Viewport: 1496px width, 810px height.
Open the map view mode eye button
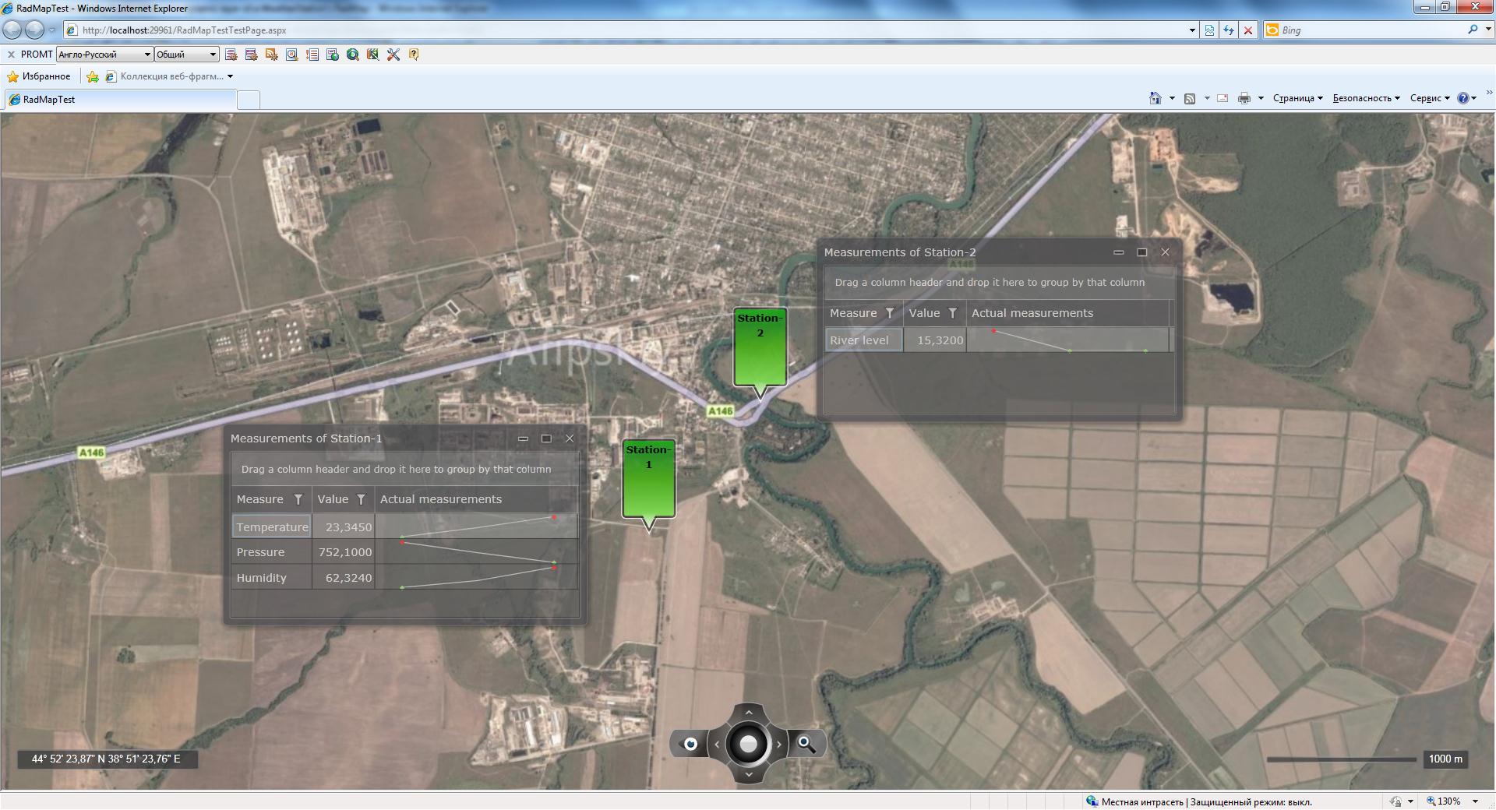(x=690, y=744)
